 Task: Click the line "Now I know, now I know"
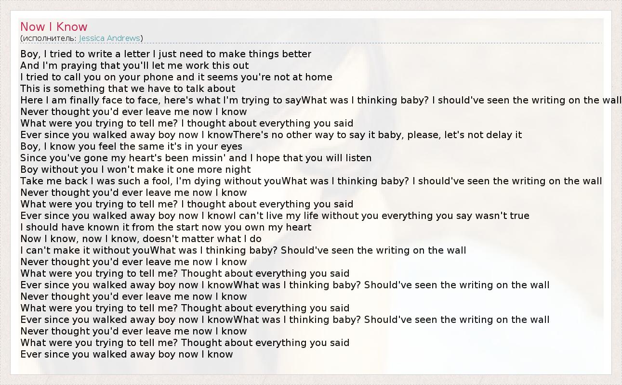point(141,239)
